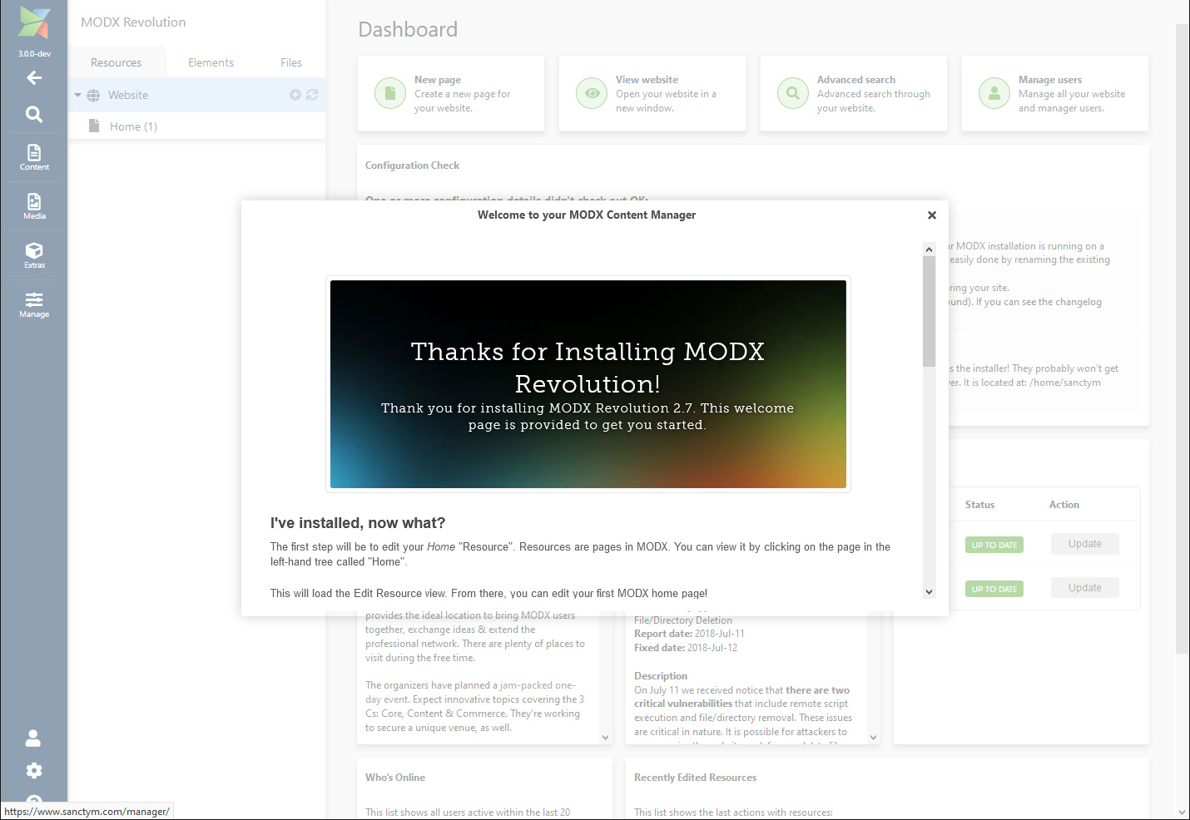
Task: Click the View website eye icon
Action: pyautogui.click(x=592, y=93)
